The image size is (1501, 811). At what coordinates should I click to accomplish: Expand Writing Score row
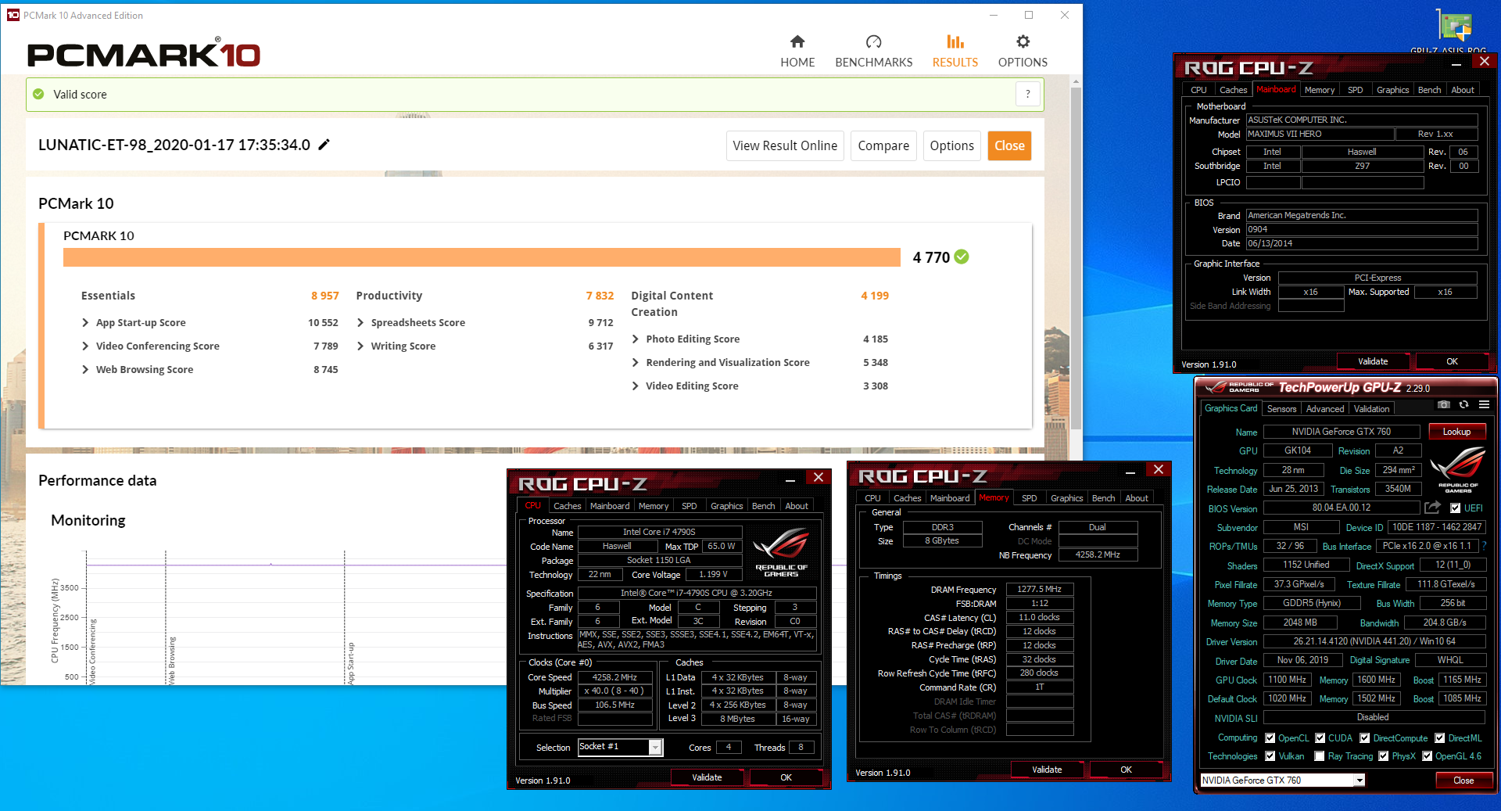360,346
